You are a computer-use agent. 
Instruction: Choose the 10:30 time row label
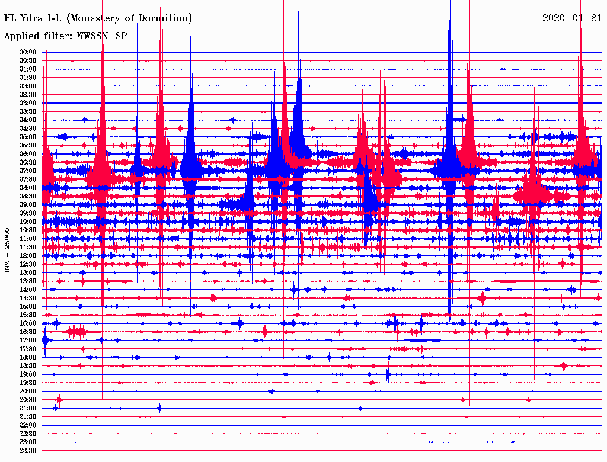click(x=28, y=230)
